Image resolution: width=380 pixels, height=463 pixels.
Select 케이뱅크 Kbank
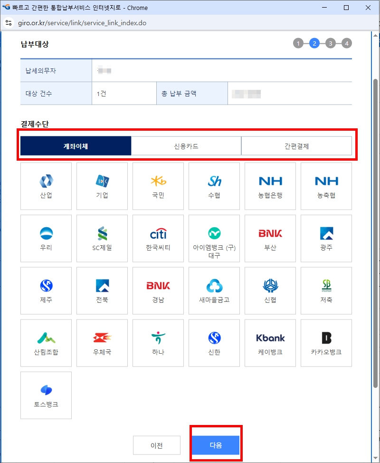tap(270, 343)
